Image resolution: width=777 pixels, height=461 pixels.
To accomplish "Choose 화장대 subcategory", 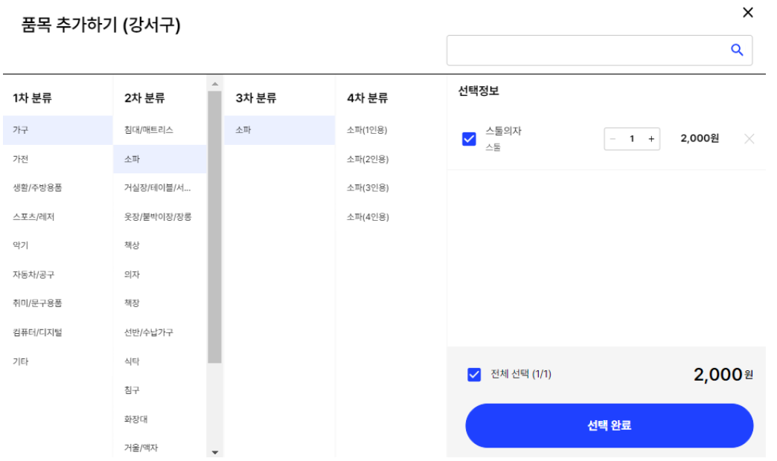I will (x=160, y=419).
